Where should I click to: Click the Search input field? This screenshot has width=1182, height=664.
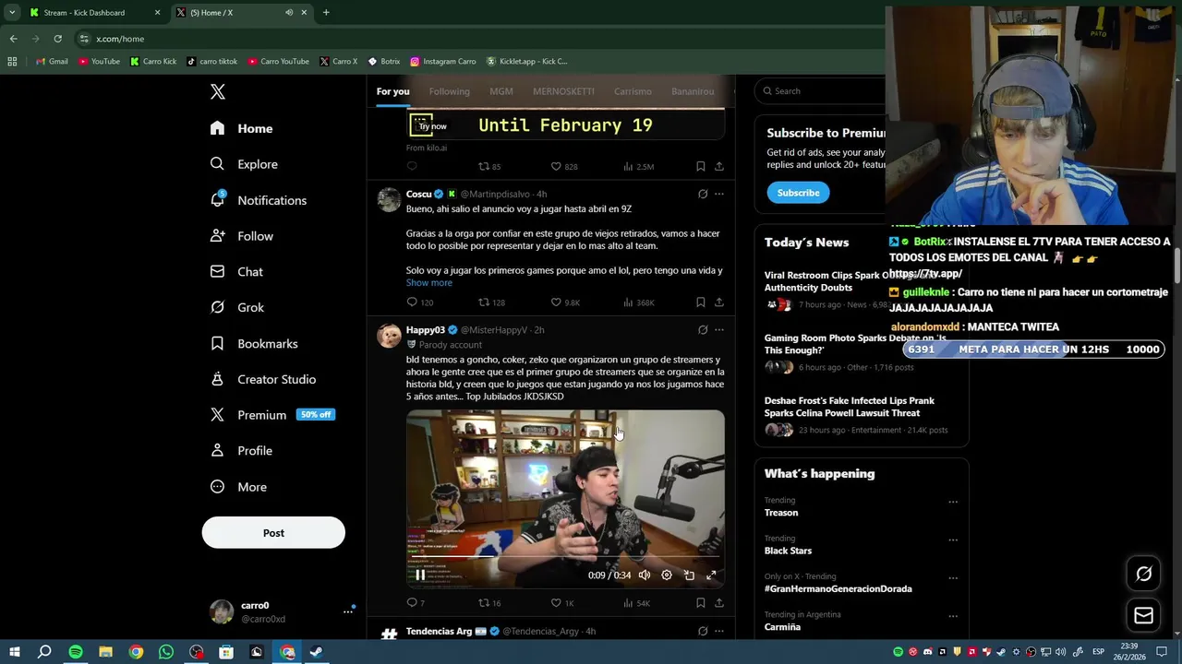(820, 90)
